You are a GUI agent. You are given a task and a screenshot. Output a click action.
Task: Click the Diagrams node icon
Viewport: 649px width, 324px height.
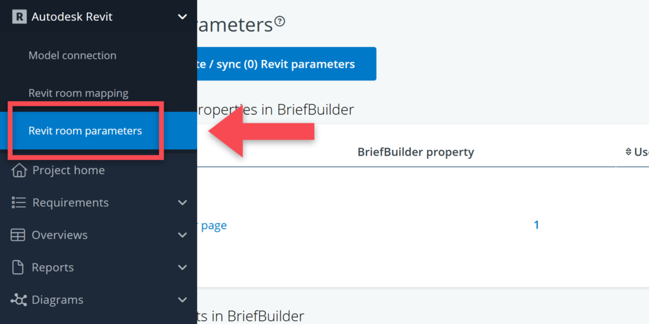point(19,300)
